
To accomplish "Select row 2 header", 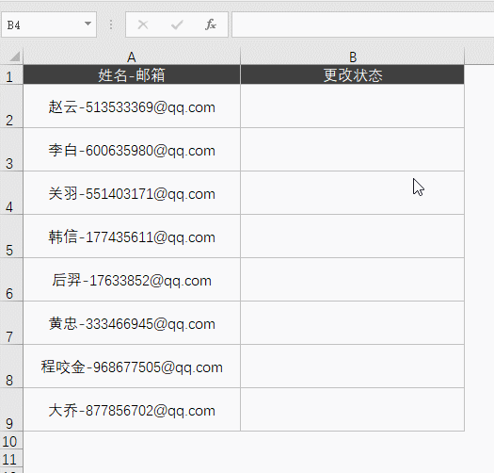I will point(11,106).
